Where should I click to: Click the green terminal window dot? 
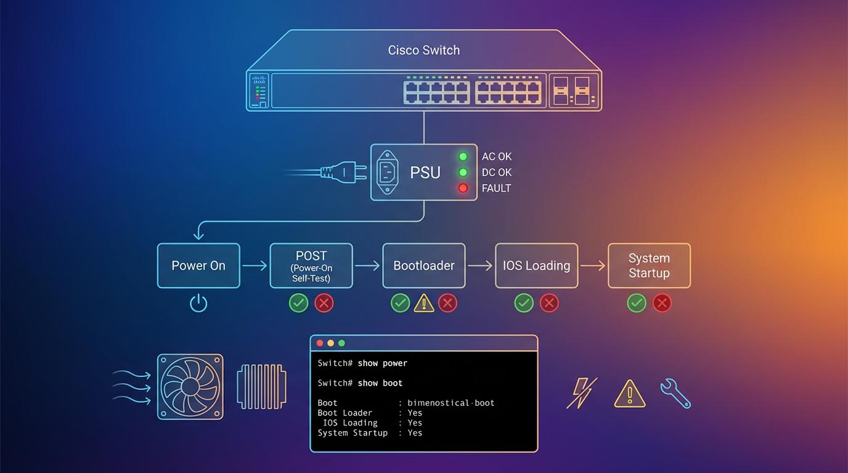[x=342, y=343]
